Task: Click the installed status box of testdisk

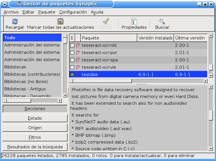Action: coord(72,75)
